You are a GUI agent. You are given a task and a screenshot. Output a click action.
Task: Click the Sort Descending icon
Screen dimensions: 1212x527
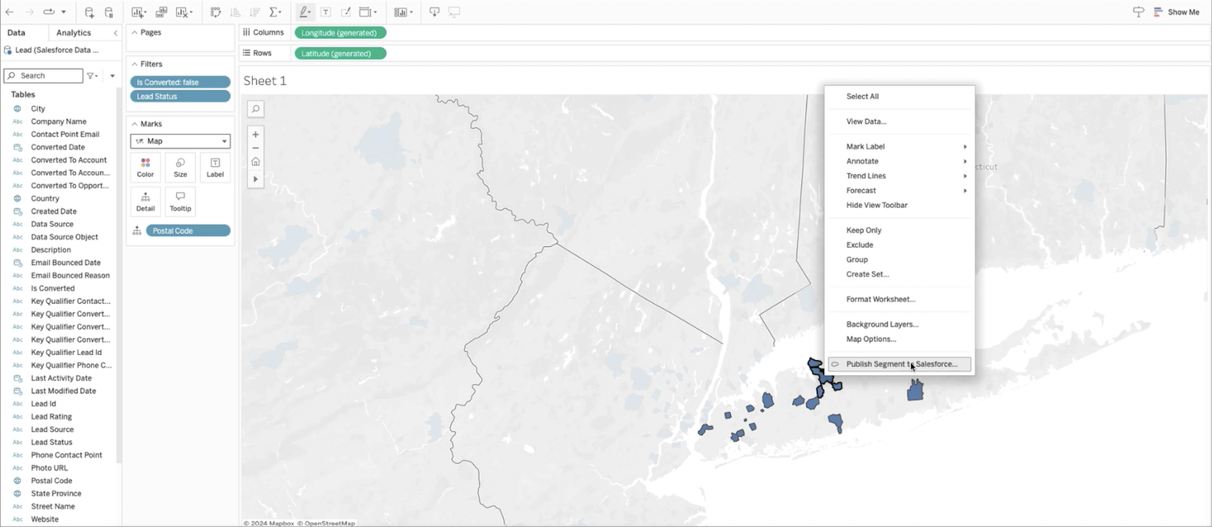(255, 12)
